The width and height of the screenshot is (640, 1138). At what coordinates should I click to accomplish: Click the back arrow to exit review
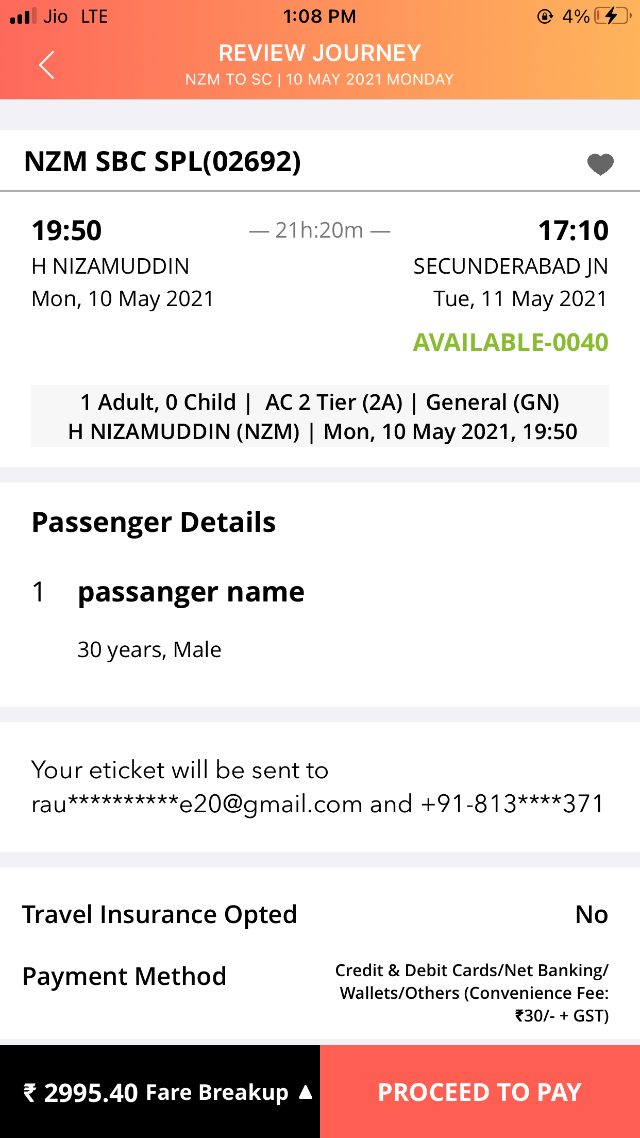pos(46,65)
